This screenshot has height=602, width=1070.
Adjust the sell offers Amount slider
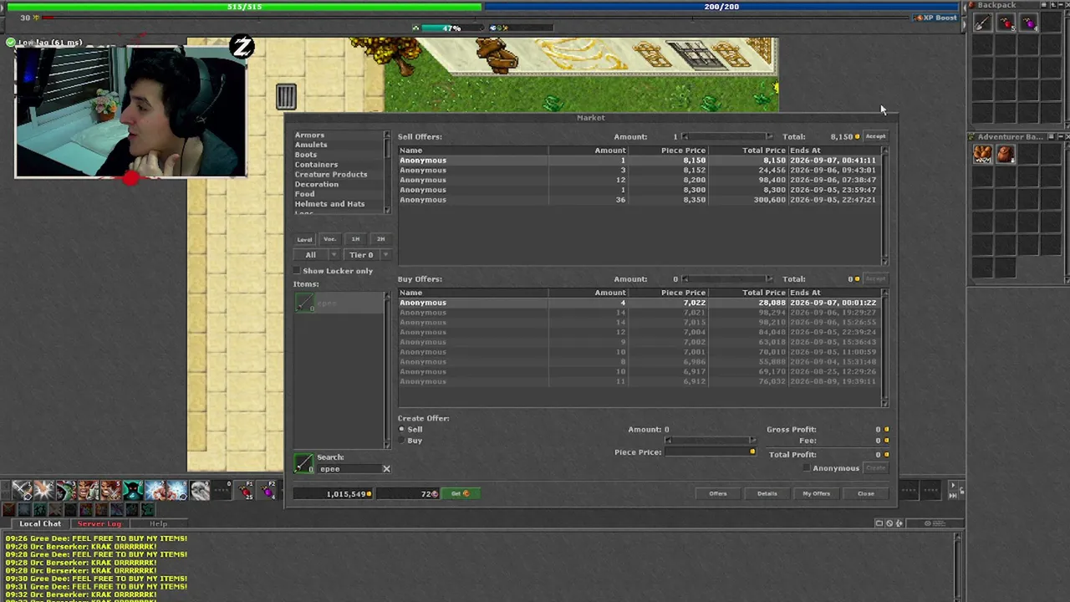tap(726, 137)
